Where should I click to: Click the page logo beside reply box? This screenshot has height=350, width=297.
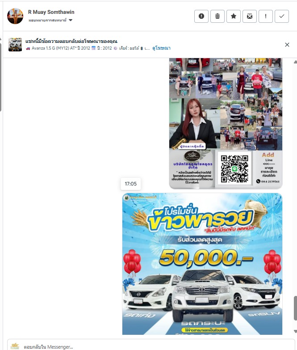15,346
